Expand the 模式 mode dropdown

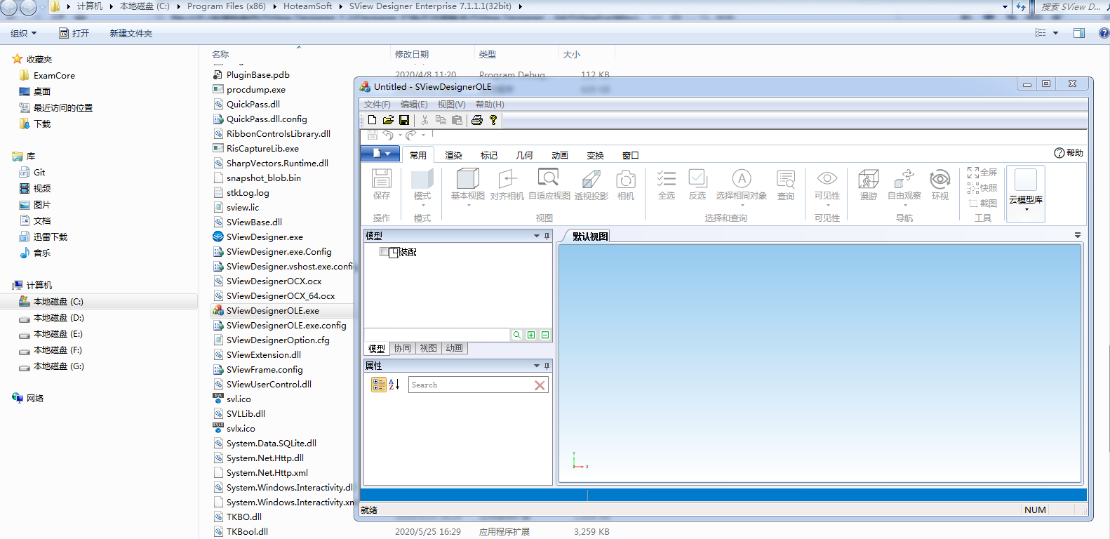pos(422,205)
